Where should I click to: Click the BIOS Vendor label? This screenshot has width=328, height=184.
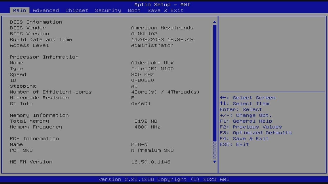tap(28, 28)
